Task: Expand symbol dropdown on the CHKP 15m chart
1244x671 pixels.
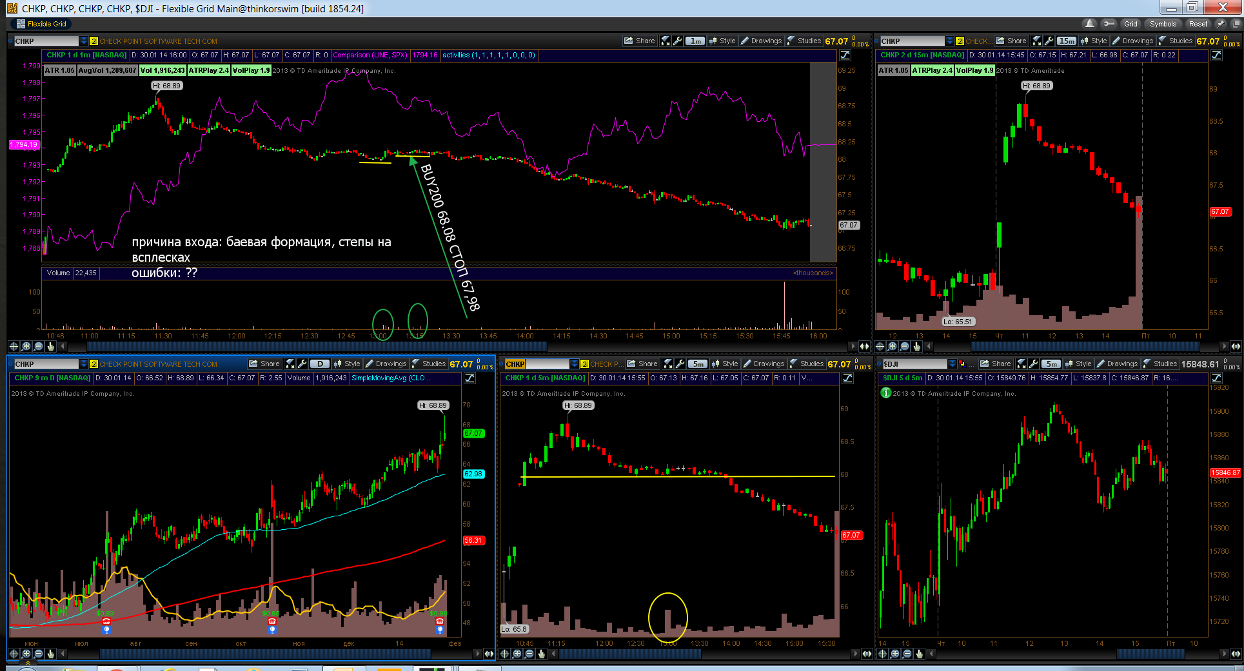Action: (x=950, y=41)
